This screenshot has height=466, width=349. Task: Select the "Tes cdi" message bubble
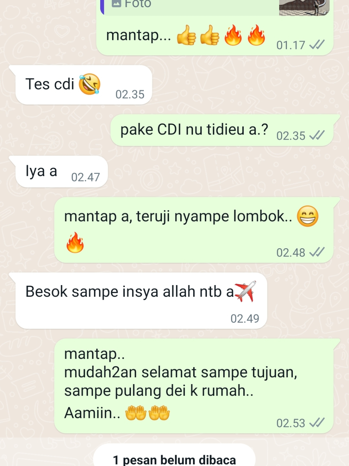[x=84, y=85]
